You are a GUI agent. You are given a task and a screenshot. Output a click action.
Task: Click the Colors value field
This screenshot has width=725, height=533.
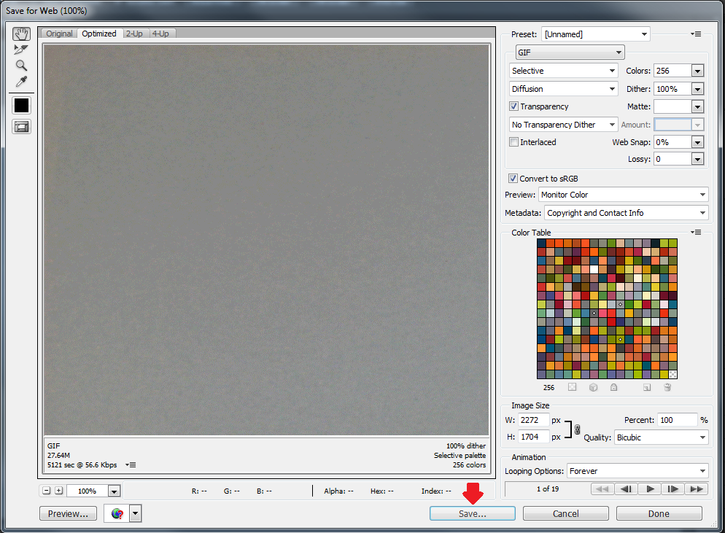672,71
